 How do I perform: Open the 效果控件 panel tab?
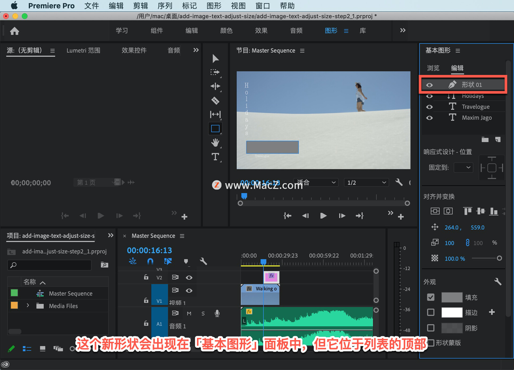coord(134,50)
